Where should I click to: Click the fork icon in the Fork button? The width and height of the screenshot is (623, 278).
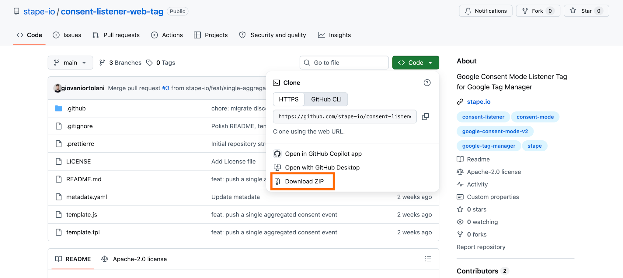pyautogui.click(x=525, y=11)
